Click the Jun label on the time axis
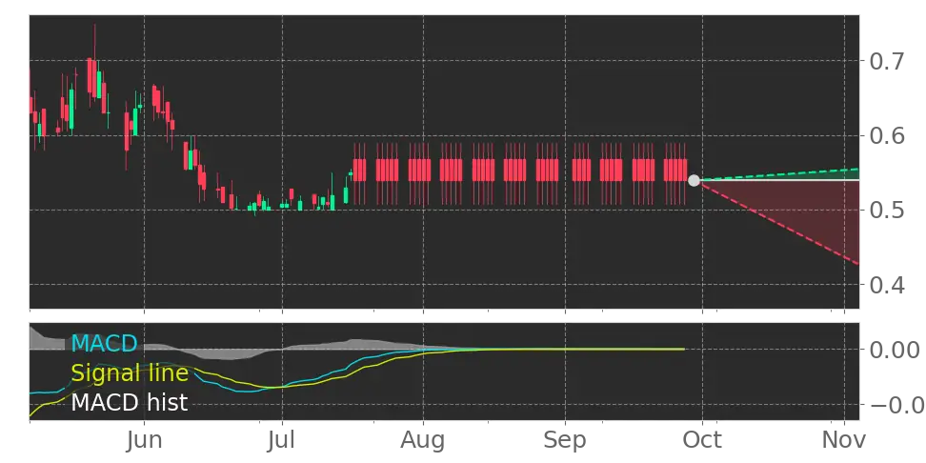 (x=145, y=440)
